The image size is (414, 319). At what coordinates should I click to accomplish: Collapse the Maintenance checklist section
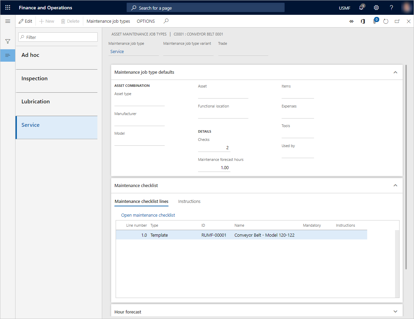[x=395, y=185]
